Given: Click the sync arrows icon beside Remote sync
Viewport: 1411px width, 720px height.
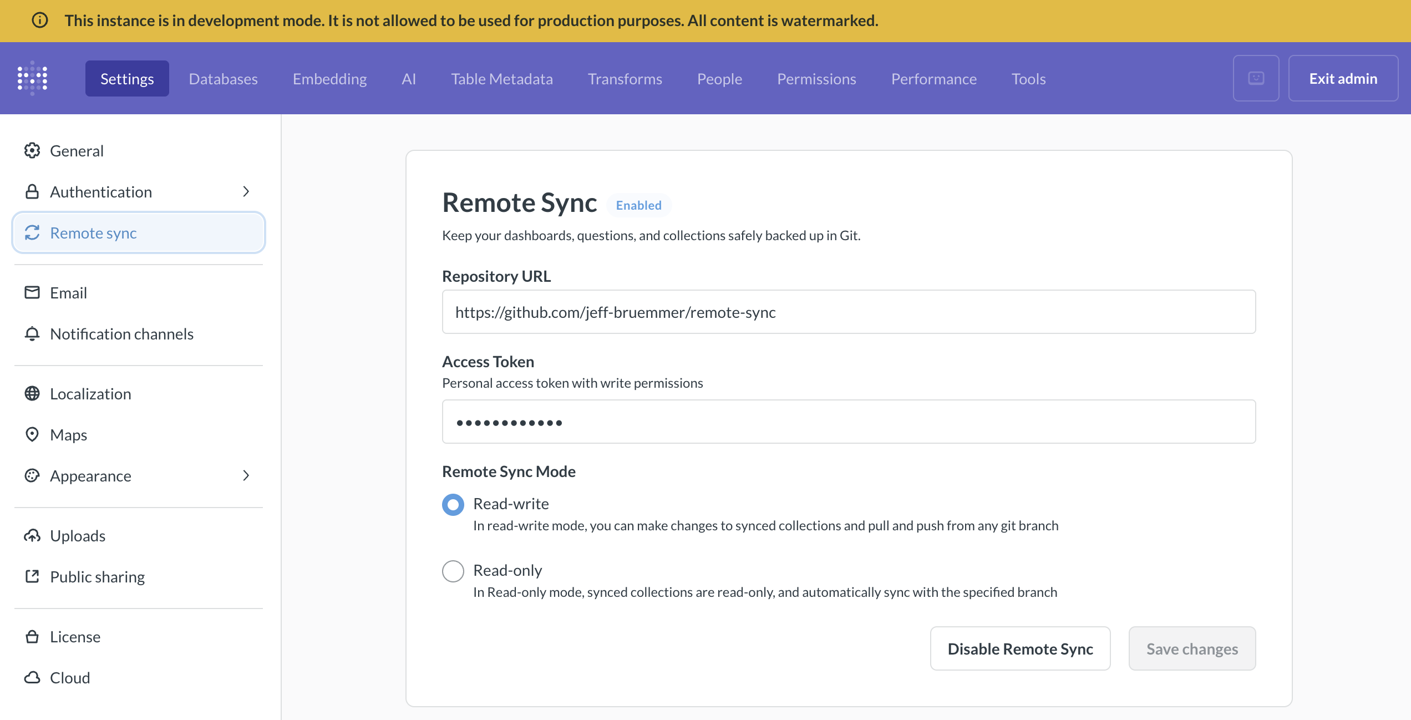Looking at the screenshot, I should pyautogui.click(x=32, y=232).
